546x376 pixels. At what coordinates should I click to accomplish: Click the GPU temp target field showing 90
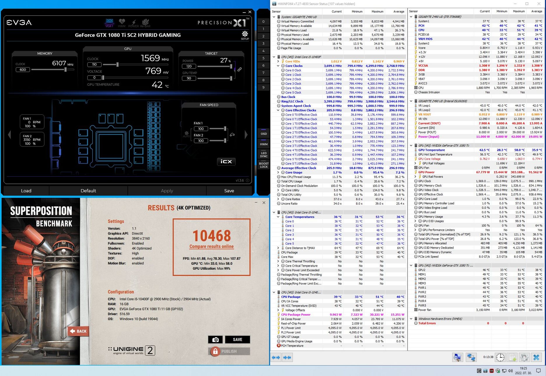tap(189, 78)
